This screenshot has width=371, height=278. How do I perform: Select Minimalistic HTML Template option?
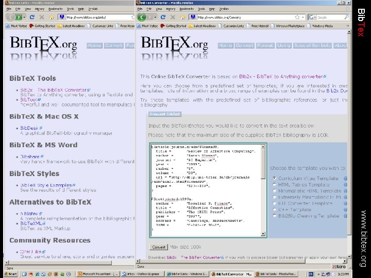(x=274, y=191)
